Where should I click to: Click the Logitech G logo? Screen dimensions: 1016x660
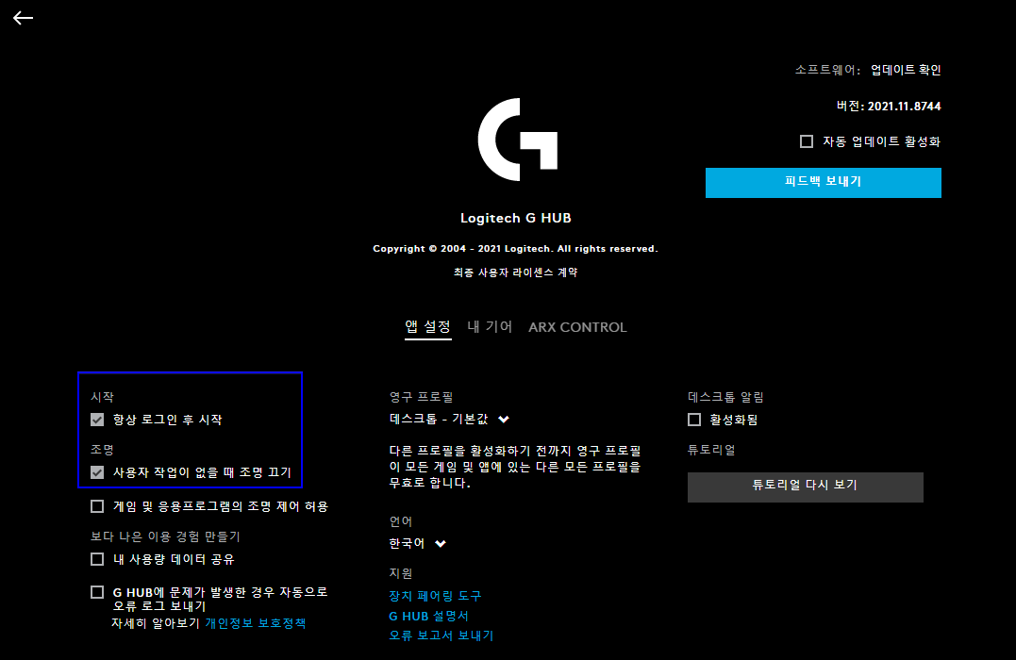(518, 140)
